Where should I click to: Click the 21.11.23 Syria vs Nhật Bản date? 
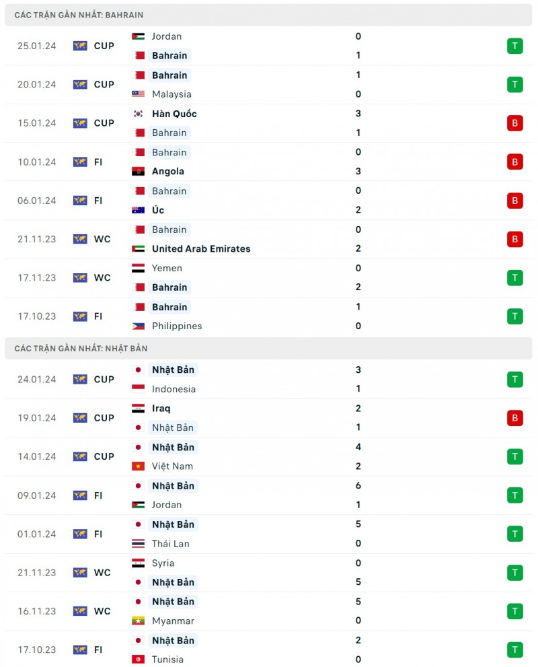[x=37, y=573]
